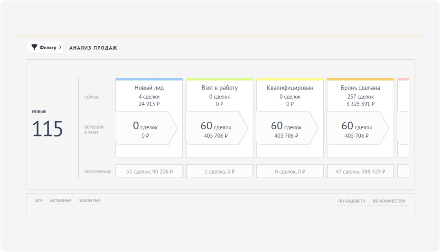Open the Квалифицирован stage header
This screenshot has width=440, height=252.
coord(290,88)
